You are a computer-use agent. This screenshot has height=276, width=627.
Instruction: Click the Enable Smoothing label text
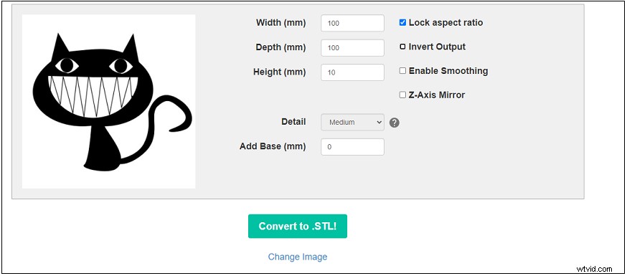pos(448,71)
